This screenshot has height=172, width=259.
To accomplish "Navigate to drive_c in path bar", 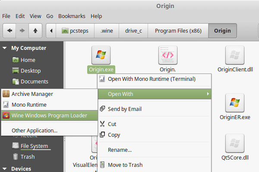I will (133, 31).
